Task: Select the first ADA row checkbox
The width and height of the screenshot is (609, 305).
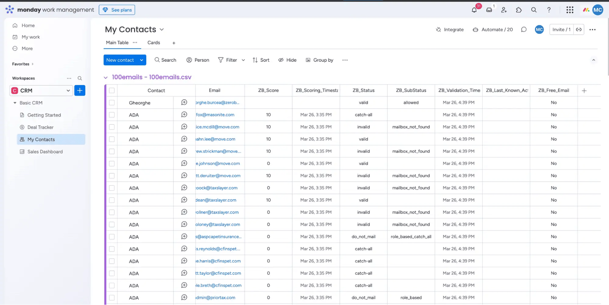Action: tap(112, 115)
